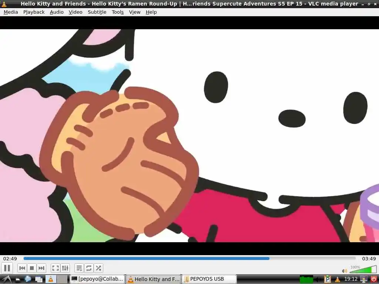
Task: Open the Playback menu
Action: (x=34, y=12)
